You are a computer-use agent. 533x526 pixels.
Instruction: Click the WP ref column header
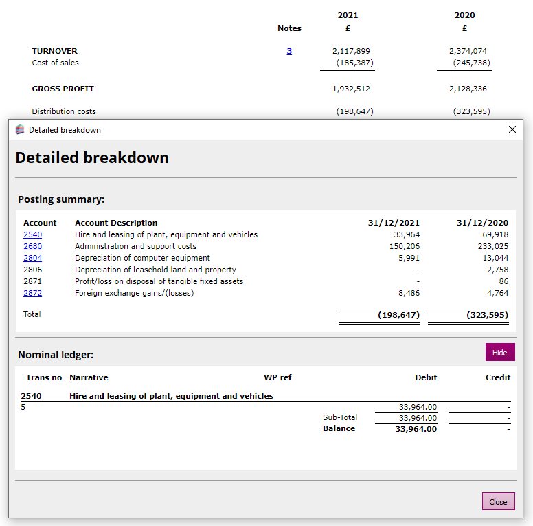(x=277, y=377)
